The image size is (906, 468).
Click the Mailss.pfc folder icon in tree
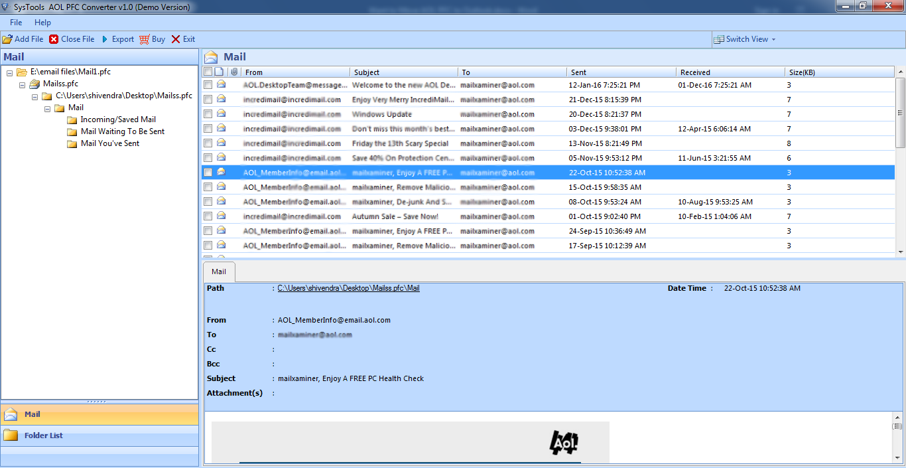click(x=34, y=84)
